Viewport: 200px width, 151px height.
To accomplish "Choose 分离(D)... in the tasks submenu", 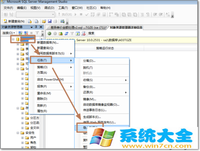I will click(x=102, y=61).
